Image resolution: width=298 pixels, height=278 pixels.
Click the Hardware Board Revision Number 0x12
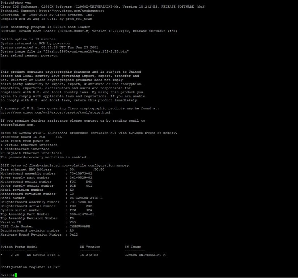tap(74, 235)
